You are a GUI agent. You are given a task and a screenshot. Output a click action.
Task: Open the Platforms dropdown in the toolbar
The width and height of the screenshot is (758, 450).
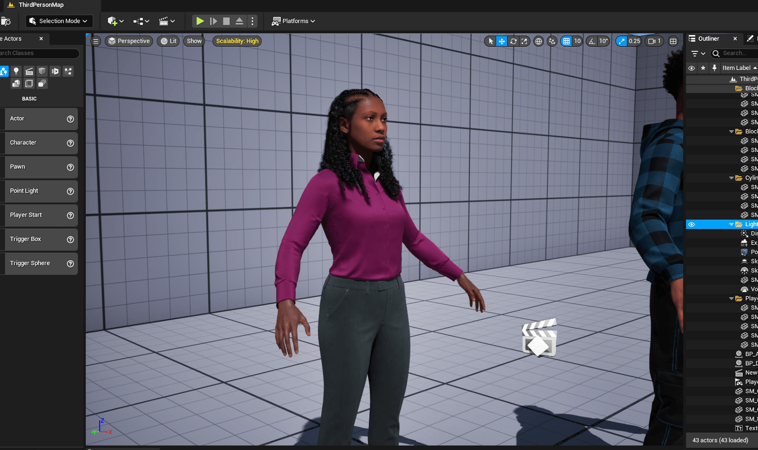(x=293, y=21)
